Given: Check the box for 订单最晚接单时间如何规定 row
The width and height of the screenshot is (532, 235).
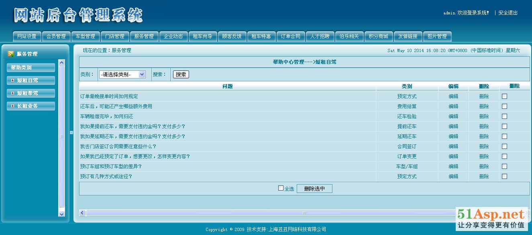Looking at the screenshot, I should (504, 96).
